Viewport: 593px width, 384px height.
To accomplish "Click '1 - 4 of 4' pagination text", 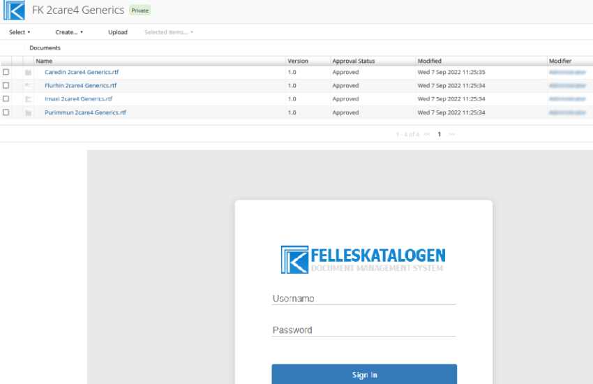I will click(x=407, y=134).
